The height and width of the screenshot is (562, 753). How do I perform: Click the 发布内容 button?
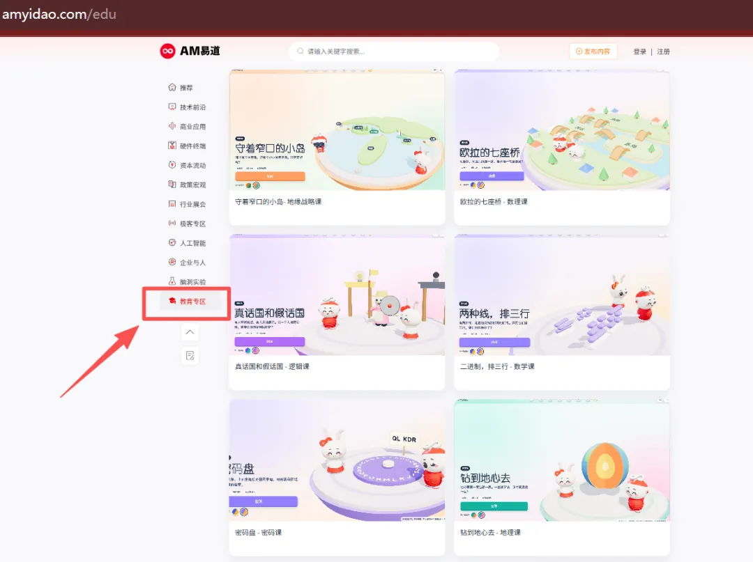coord(593,52)
